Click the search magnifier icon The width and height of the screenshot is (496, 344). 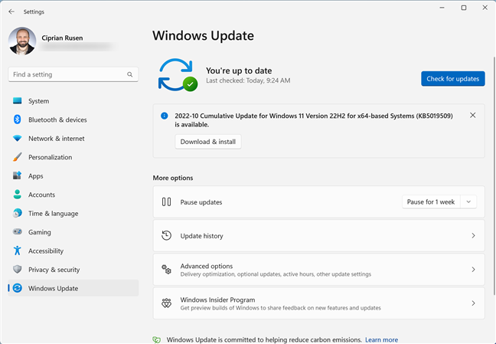coord(129,74)
